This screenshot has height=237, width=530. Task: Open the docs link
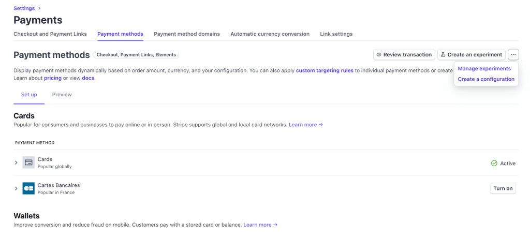[x=88, y=78]
